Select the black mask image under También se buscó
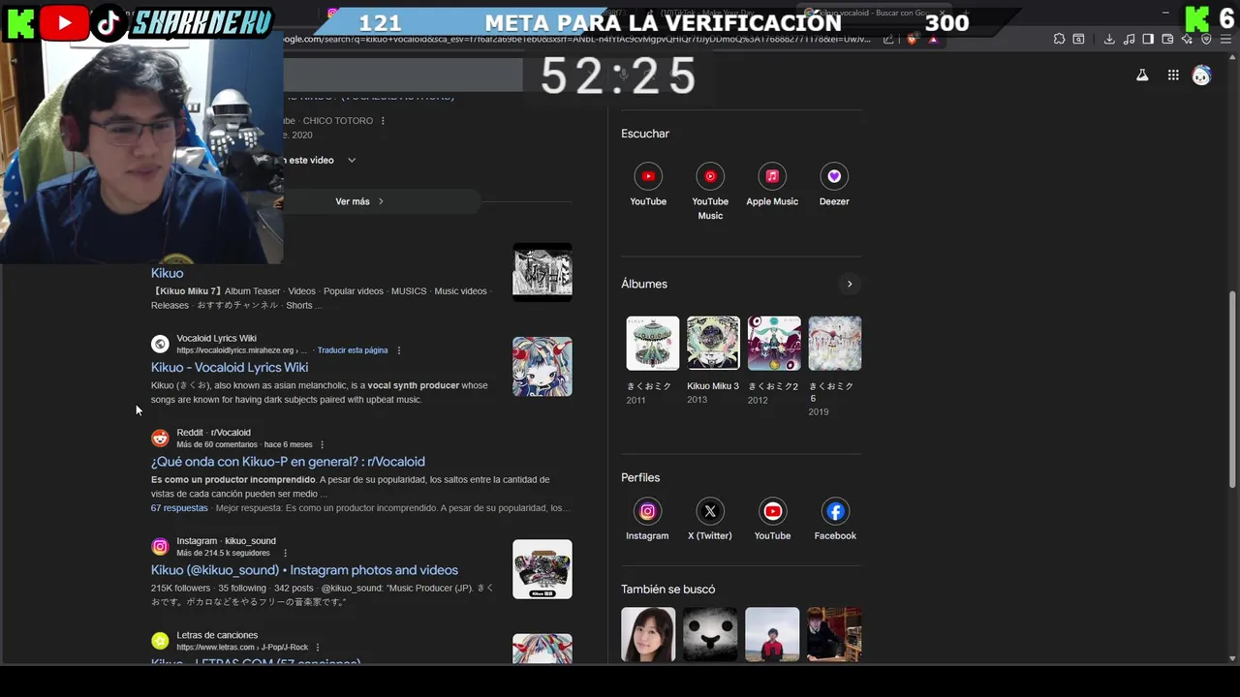The height and width of the screenshot is (697, 1240). pyautogui.click(x=710, y=634)
